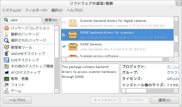Open the システム(S) menu
This screenshot has width=182, height=107.
pyautogui.click(x=11, y=10)
